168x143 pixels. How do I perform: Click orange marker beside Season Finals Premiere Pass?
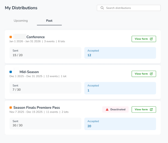click(x=10, y=108)
